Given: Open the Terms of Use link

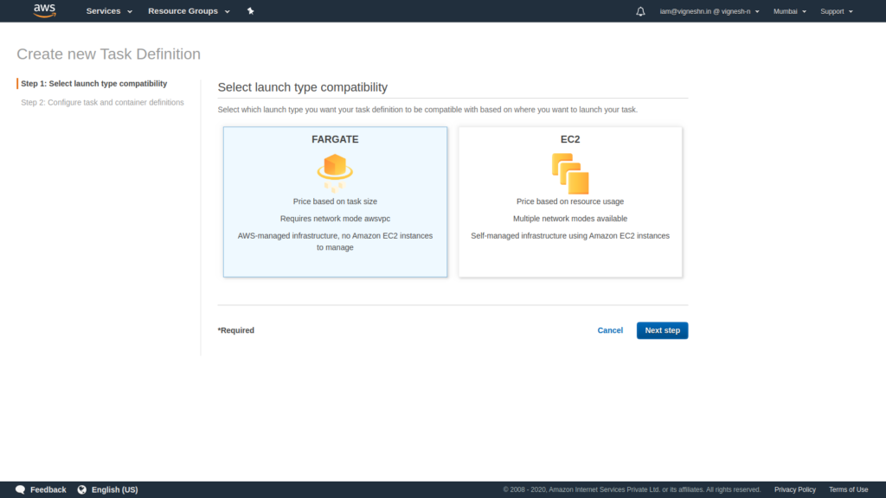Looking at the screenshot, I should (848, 489).
